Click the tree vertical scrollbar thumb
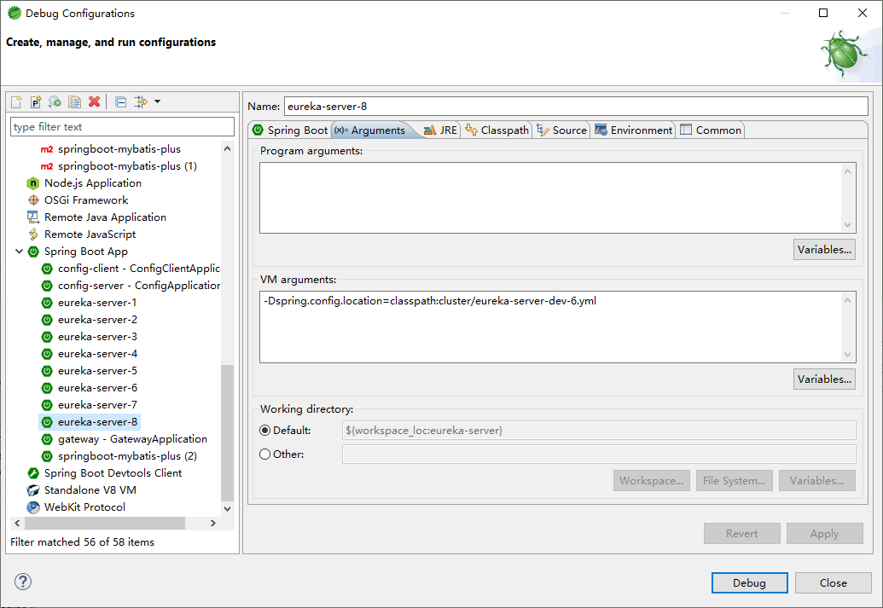Viewport: 883px width, 608px height. click(x=228, y=432)
